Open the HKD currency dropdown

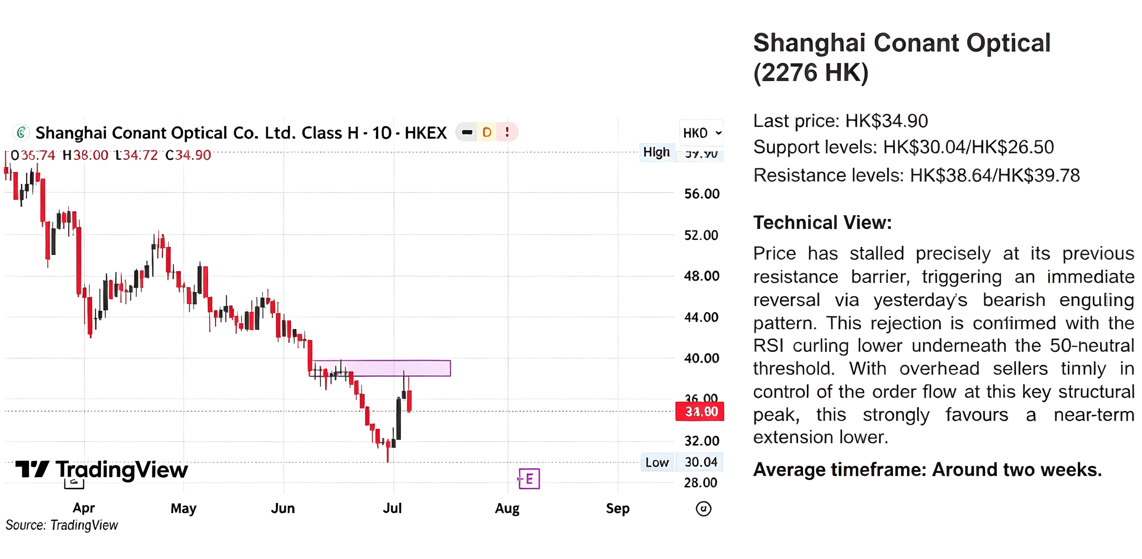[x=702, y=133]
